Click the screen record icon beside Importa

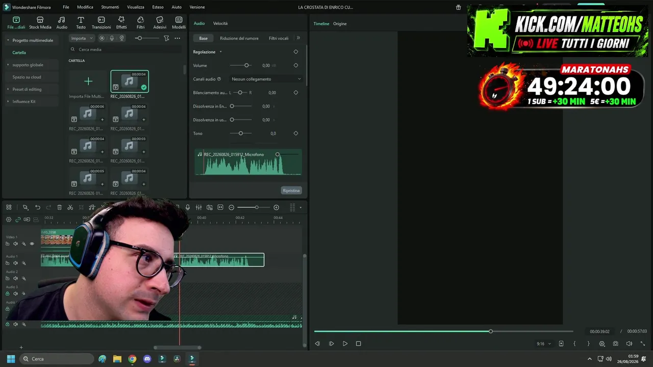102,38
